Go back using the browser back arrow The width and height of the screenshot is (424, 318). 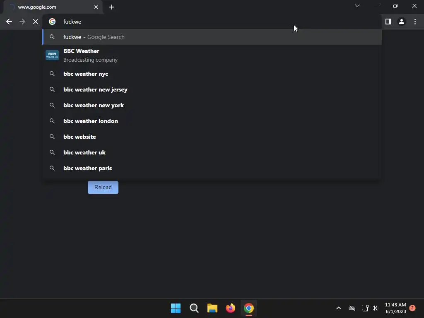tap(9, 22)
